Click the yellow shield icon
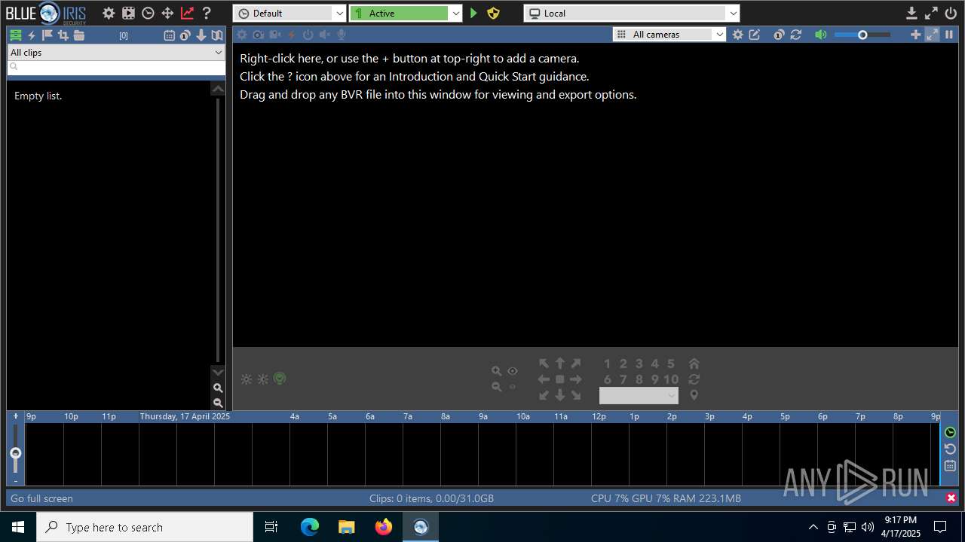Screen dimensions: 965x542 point(493,13)
